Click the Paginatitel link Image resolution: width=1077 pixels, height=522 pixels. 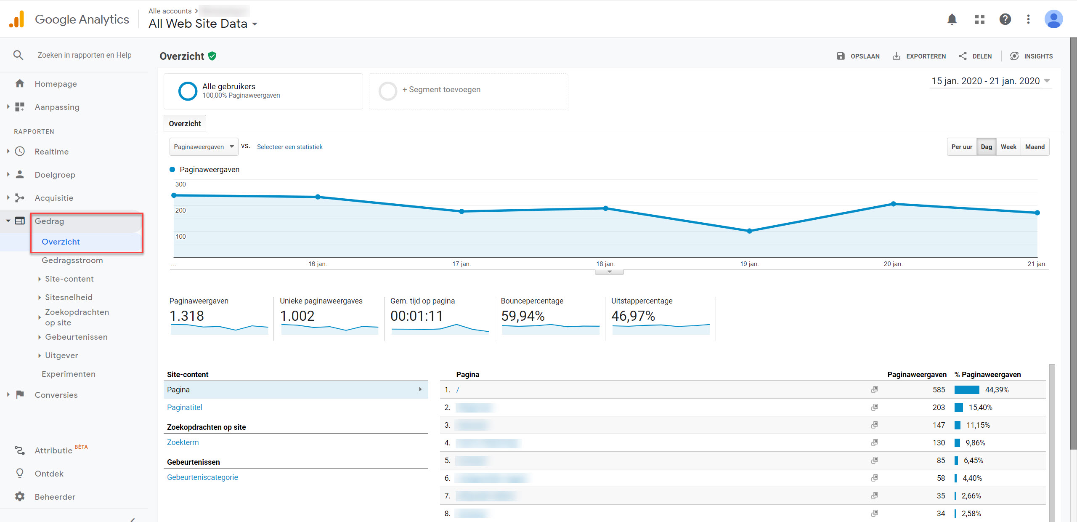click(x=185, y=407)
